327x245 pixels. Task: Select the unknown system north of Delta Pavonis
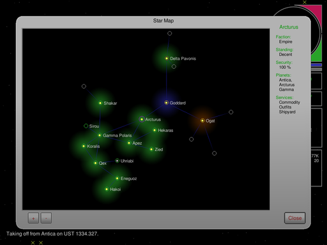pos(169,33)
